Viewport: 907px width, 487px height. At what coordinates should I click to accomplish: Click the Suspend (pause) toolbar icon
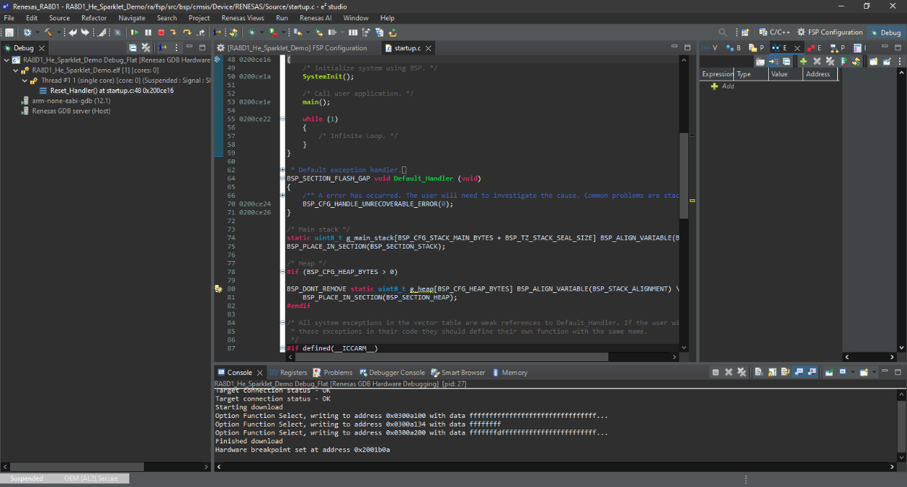pyautogui.click(x=148, y=33)
